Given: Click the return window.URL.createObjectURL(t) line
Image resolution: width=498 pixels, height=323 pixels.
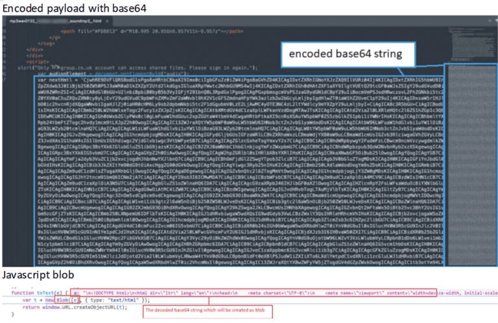Looking at the screenshot, I should pyautogui.click(x=75, y=307).
